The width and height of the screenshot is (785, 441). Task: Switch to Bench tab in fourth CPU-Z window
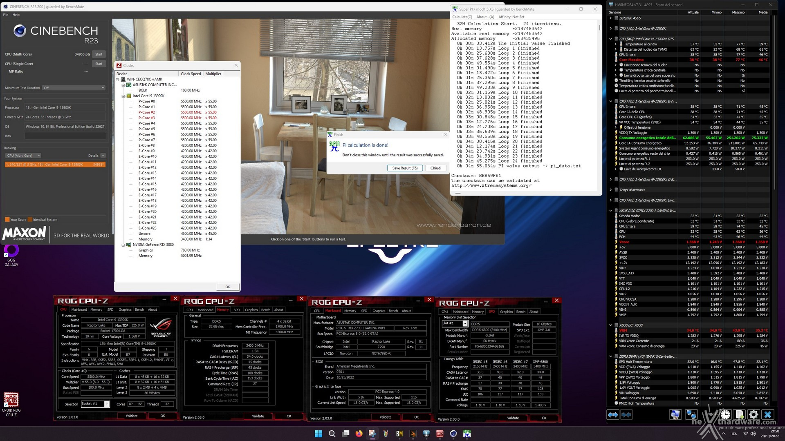(521, 312)
